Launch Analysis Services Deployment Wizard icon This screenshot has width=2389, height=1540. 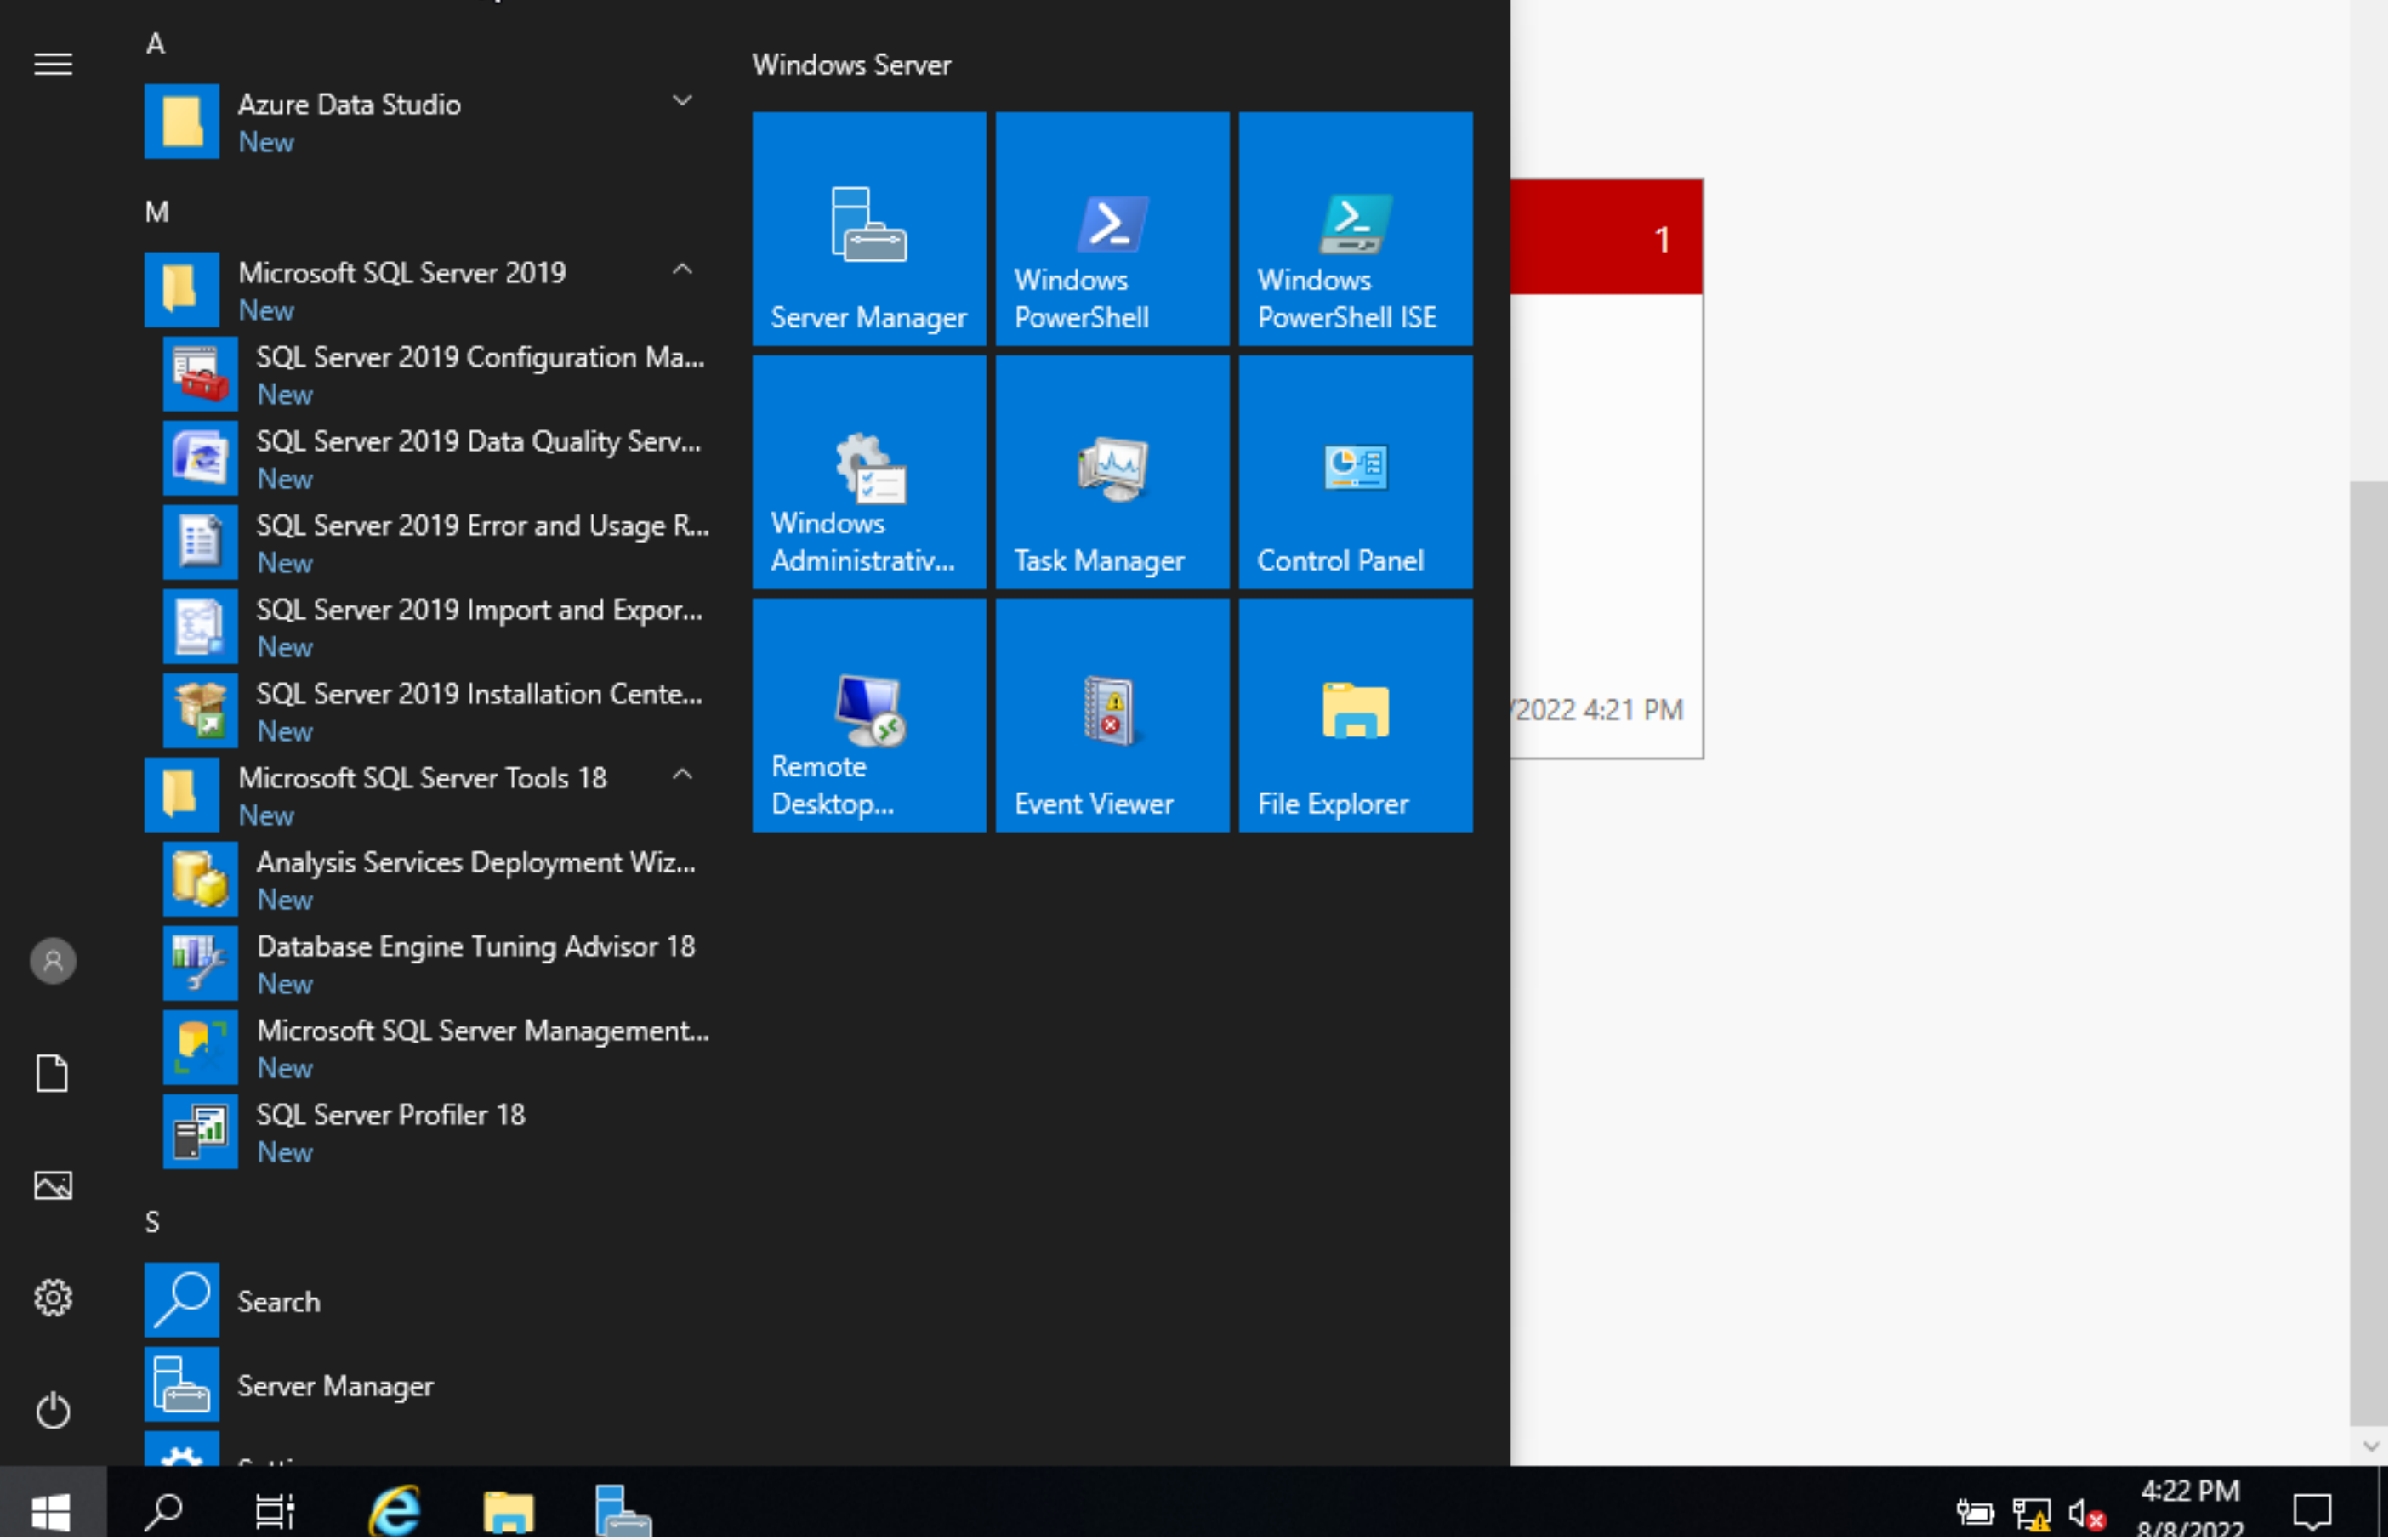(x=200, y=879)
